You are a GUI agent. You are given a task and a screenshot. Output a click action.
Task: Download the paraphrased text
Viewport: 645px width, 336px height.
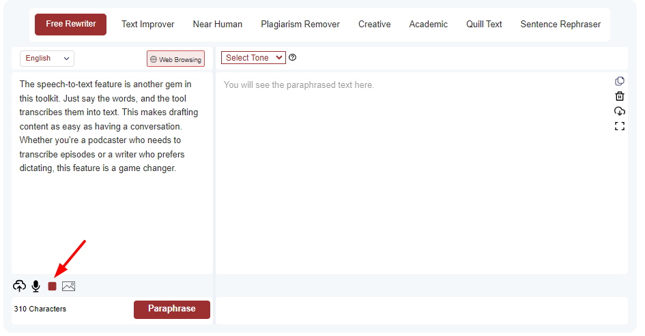(x=620, y=111)
